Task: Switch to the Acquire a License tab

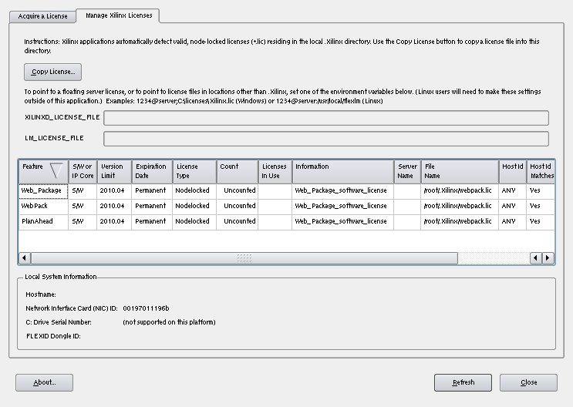Action: [x=42, y=16]
